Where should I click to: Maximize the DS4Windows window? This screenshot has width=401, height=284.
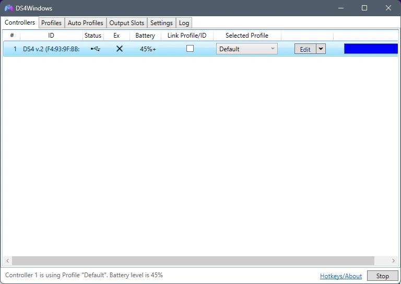(x=364, y=8)
